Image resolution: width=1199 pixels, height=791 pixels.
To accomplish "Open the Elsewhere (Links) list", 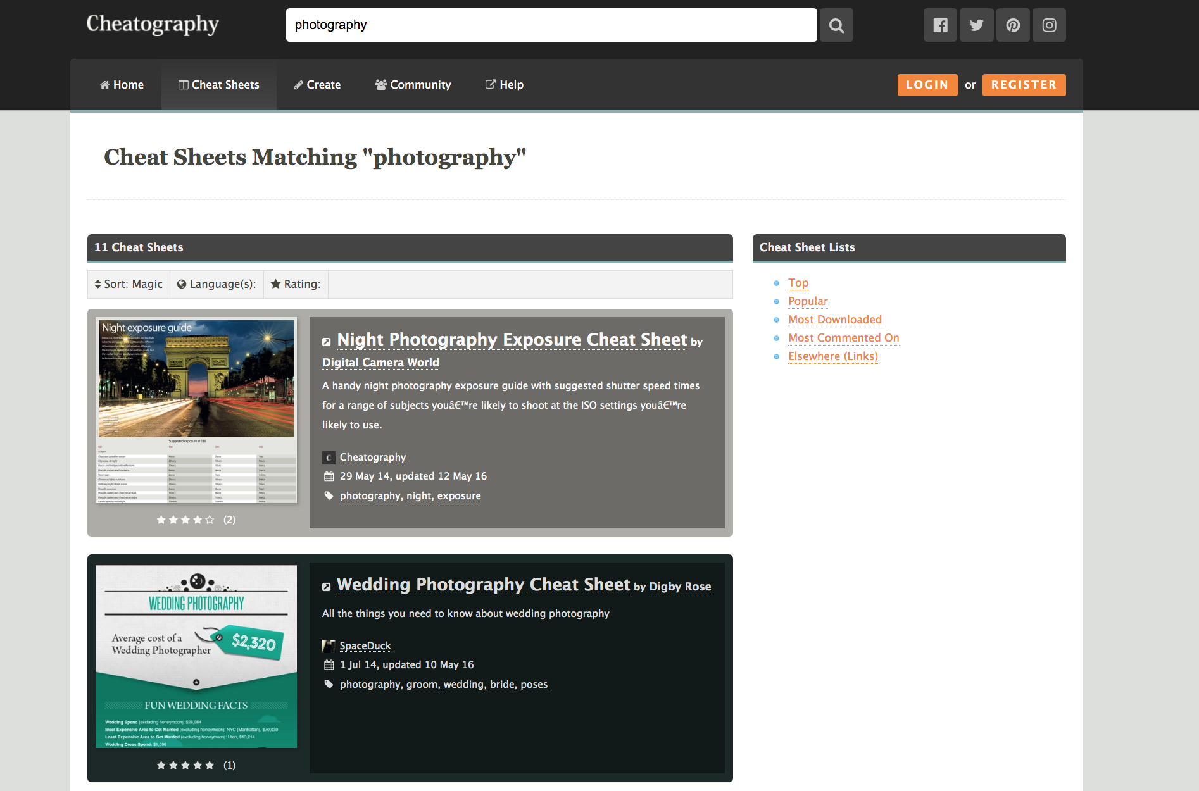I will (x=833, y=356).
